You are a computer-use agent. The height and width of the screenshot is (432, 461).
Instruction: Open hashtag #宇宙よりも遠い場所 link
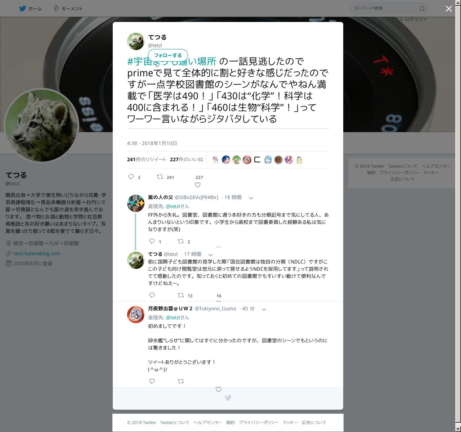pyautogui.click(x=172, y=61)
